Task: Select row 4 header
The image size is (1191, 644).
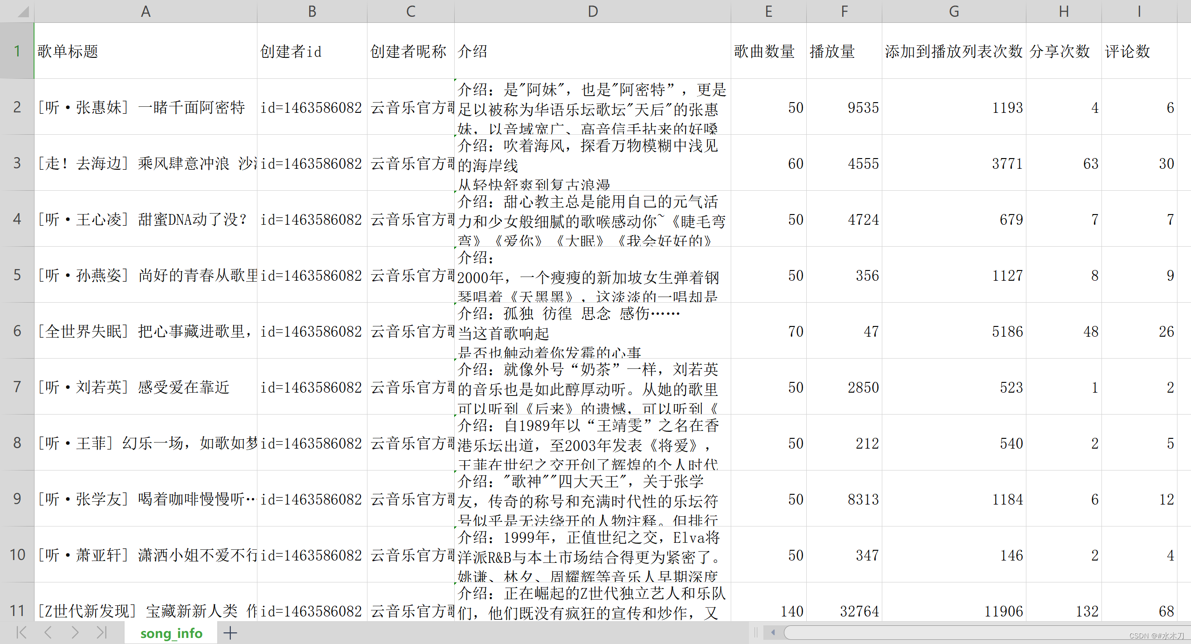Action: coord(17,219)
